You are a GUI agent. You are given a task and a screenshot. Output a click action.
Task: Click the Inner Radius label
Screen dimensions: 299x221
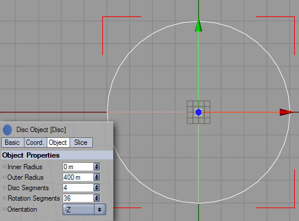click(x=25, y=167)
